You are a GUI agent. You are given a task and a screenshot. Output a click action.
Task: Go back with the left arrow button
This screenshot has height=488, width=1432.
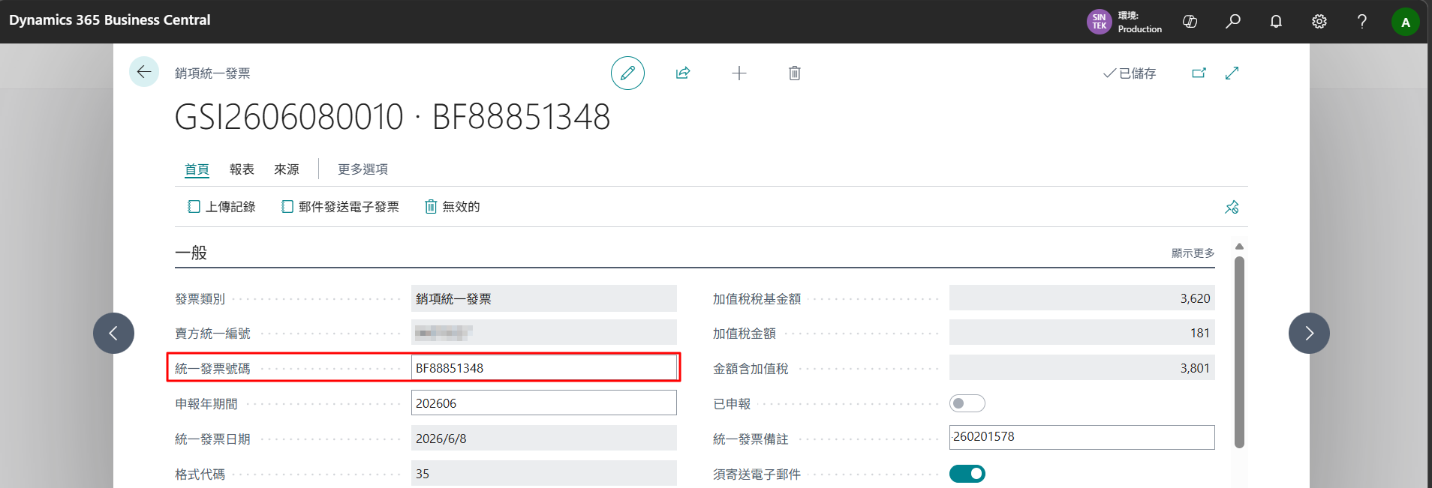[144, 72]
